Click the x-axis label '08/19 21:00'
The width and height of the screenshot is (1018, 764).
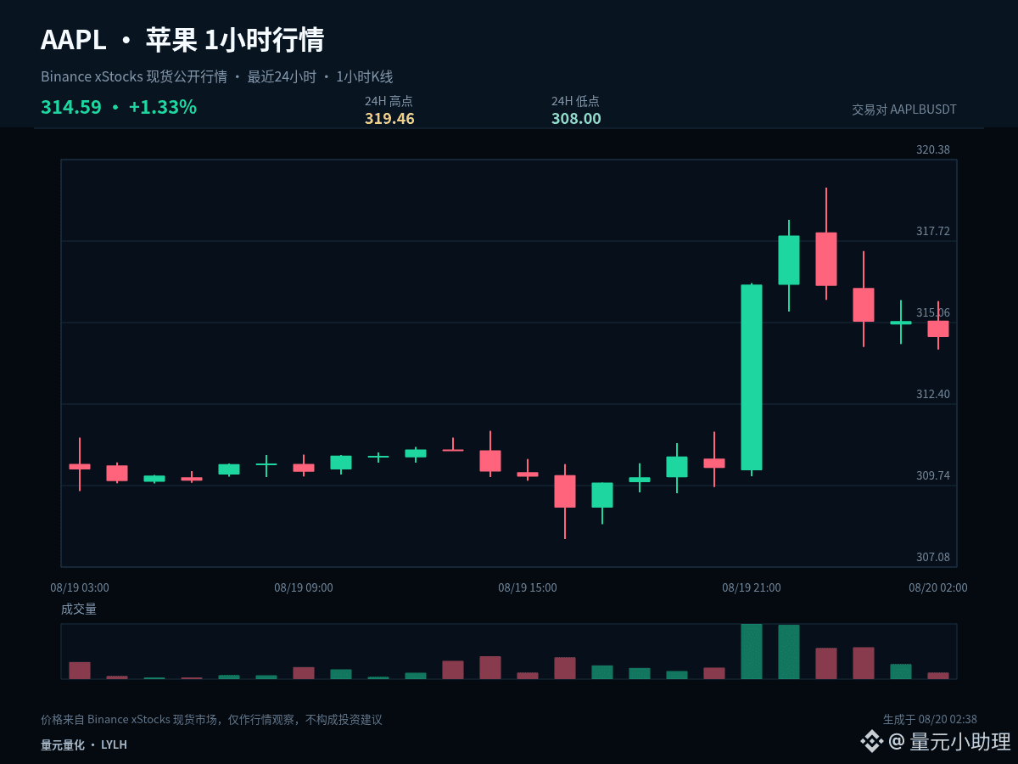(752, 587)
